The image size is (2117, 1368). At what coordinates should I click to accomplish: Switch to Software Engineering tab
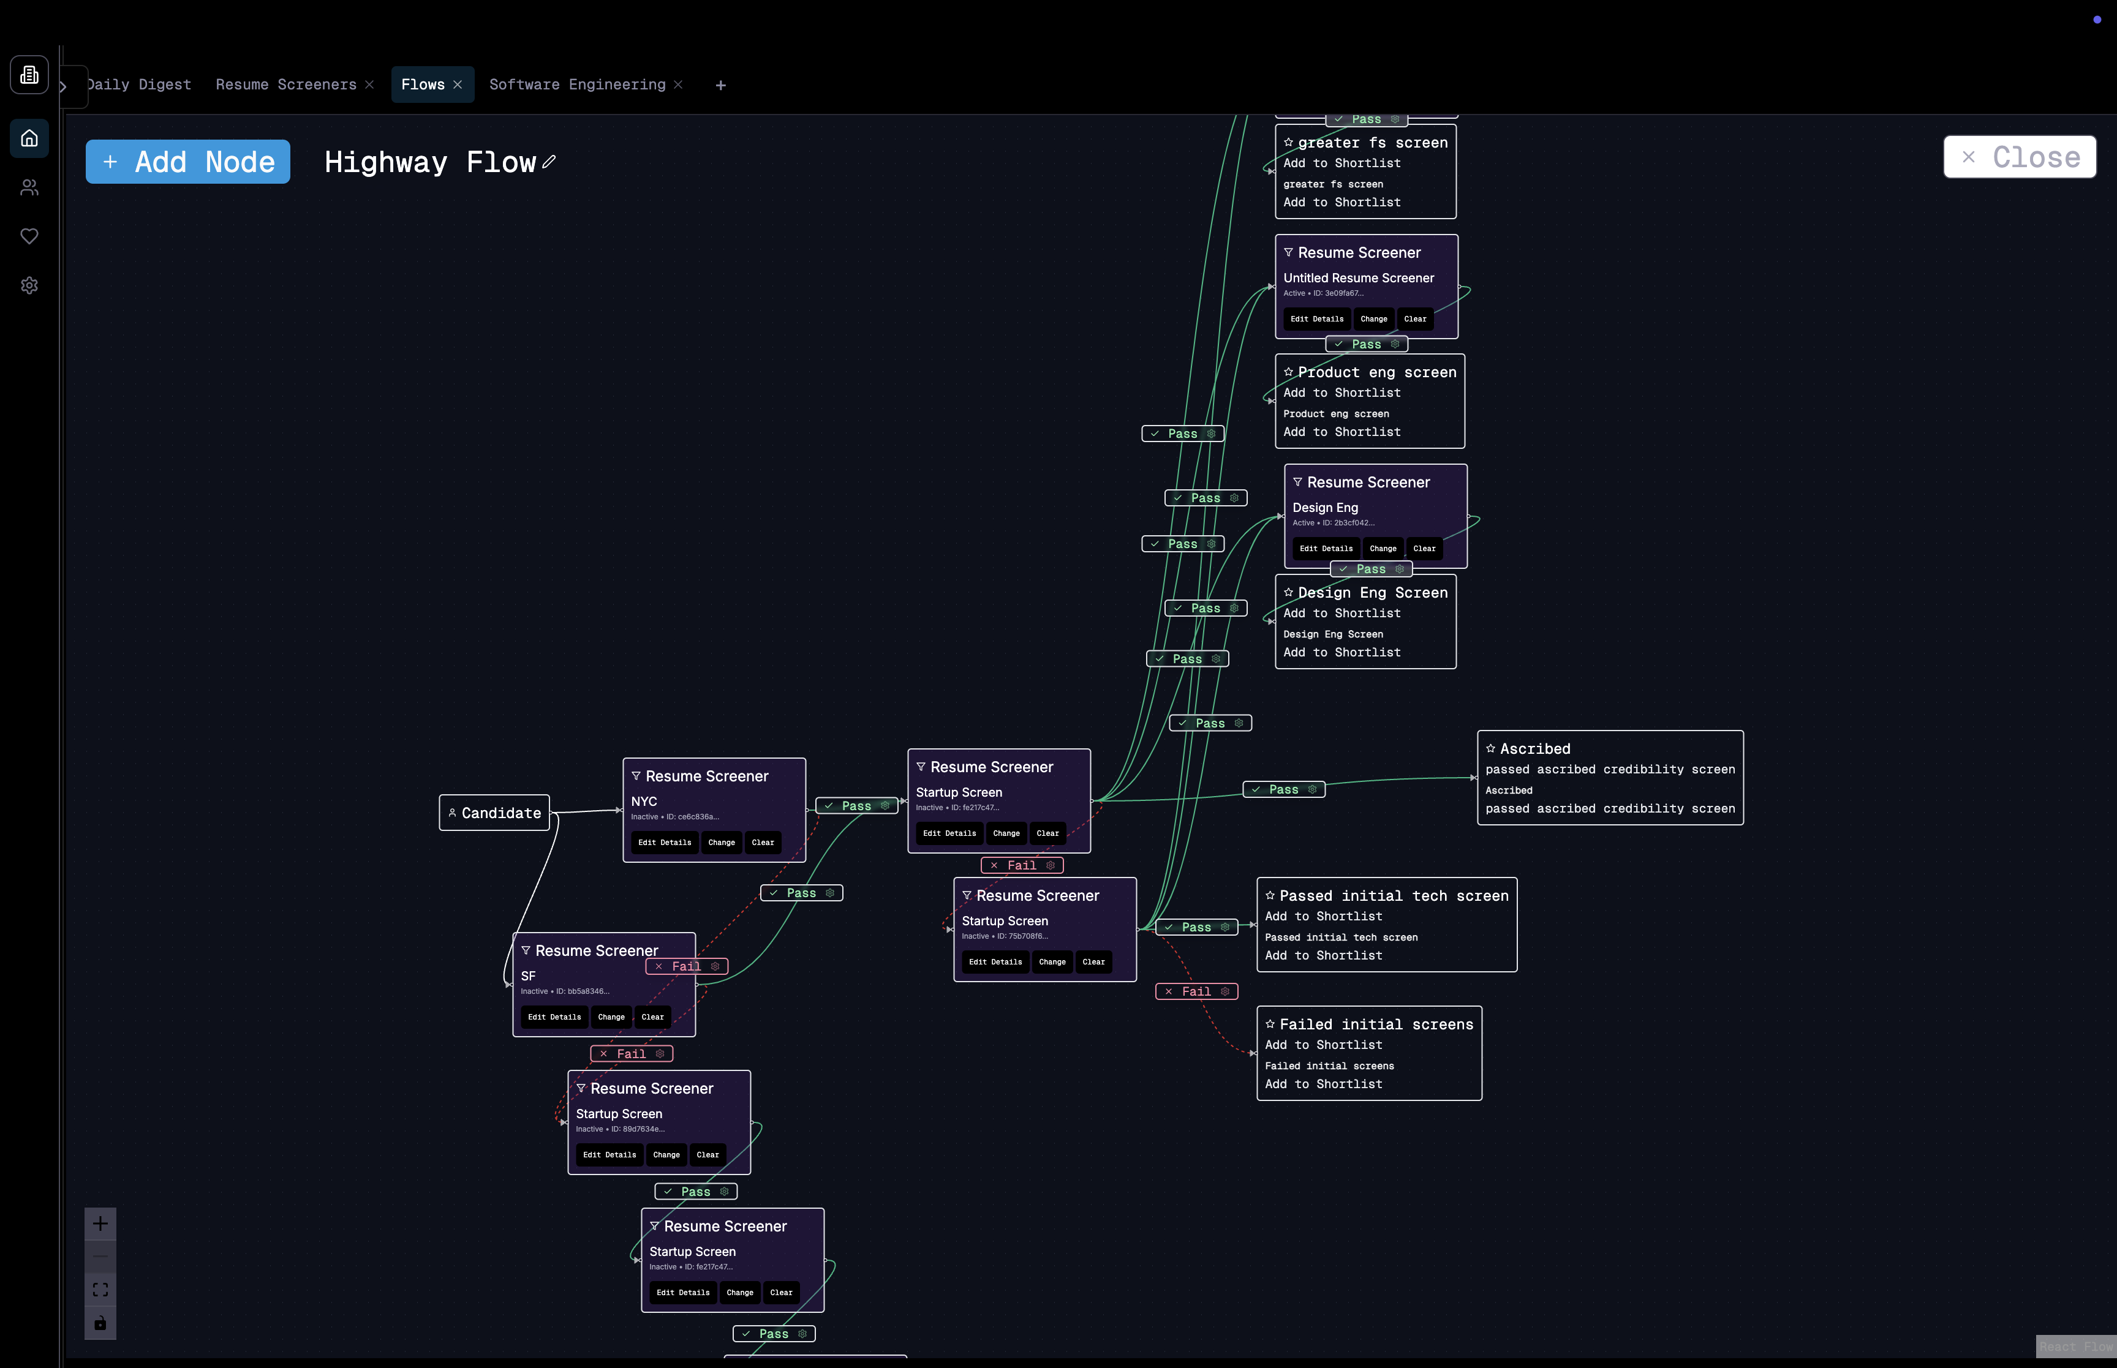(576, 85)
